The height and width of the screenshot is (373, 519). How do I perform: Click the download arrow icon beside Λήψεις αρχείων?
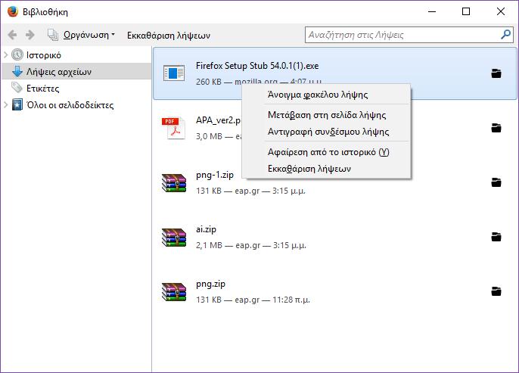coord(17,71)
